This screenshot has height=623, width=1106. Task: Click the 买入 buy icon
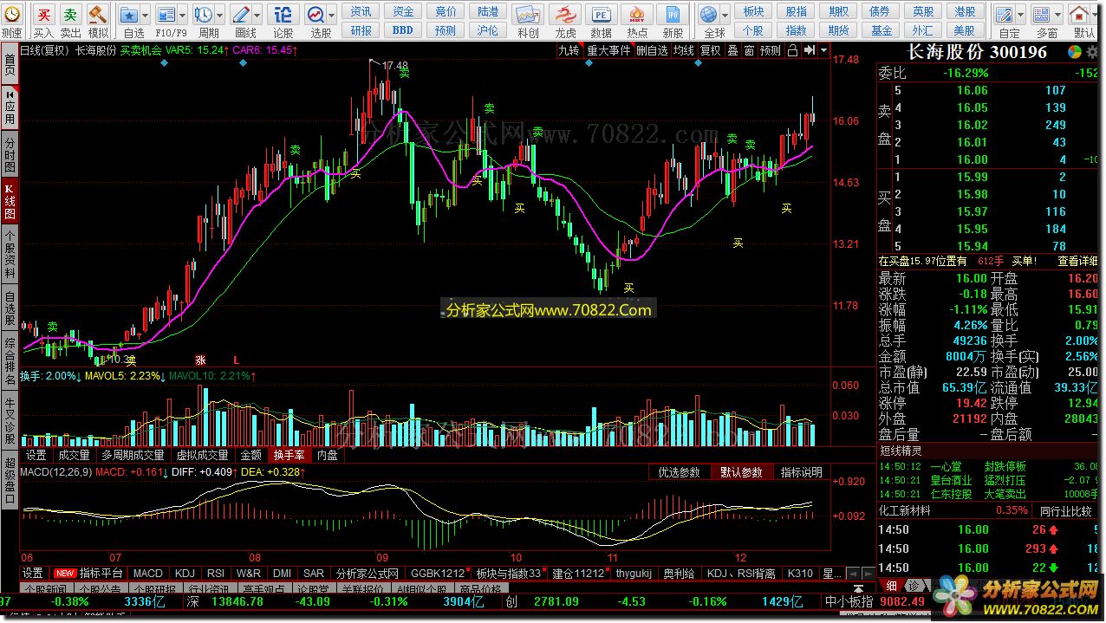point(43,15)
